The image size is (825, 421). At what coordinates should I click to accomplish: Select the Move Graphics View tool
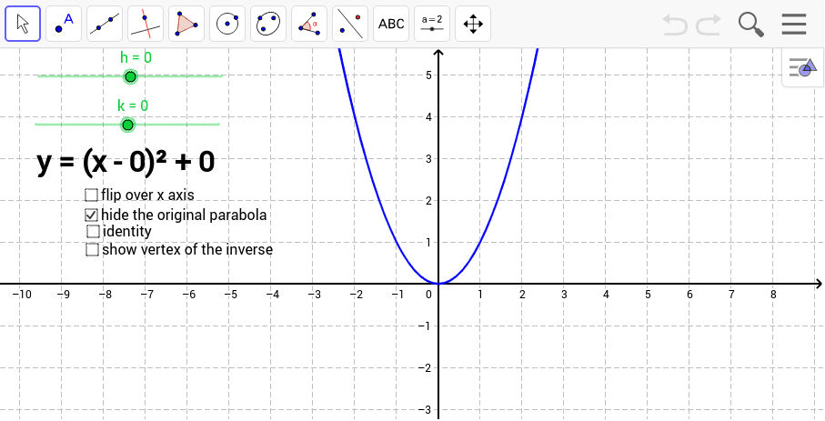[x=473, y=24]
